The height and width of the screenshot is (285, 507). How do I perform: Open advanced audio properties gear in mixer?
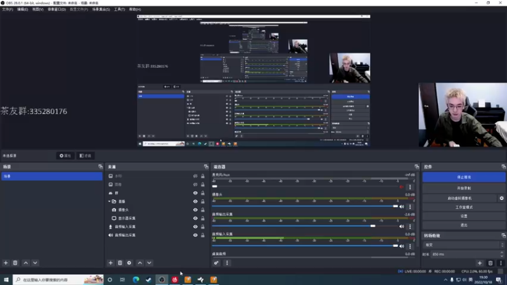click(216, 263)
